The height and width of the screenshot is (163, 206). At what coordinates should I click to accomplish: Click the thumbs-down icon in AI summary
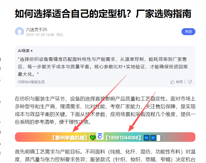point(190,82)
